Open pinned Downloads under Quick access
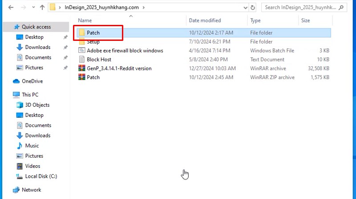Screen dimensions: 356x199 (x=38, y=47)
